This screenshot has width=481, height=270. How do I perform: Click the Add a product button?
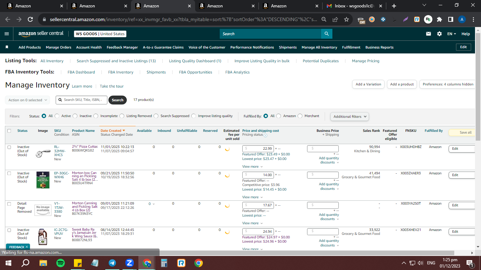[402, 84]
